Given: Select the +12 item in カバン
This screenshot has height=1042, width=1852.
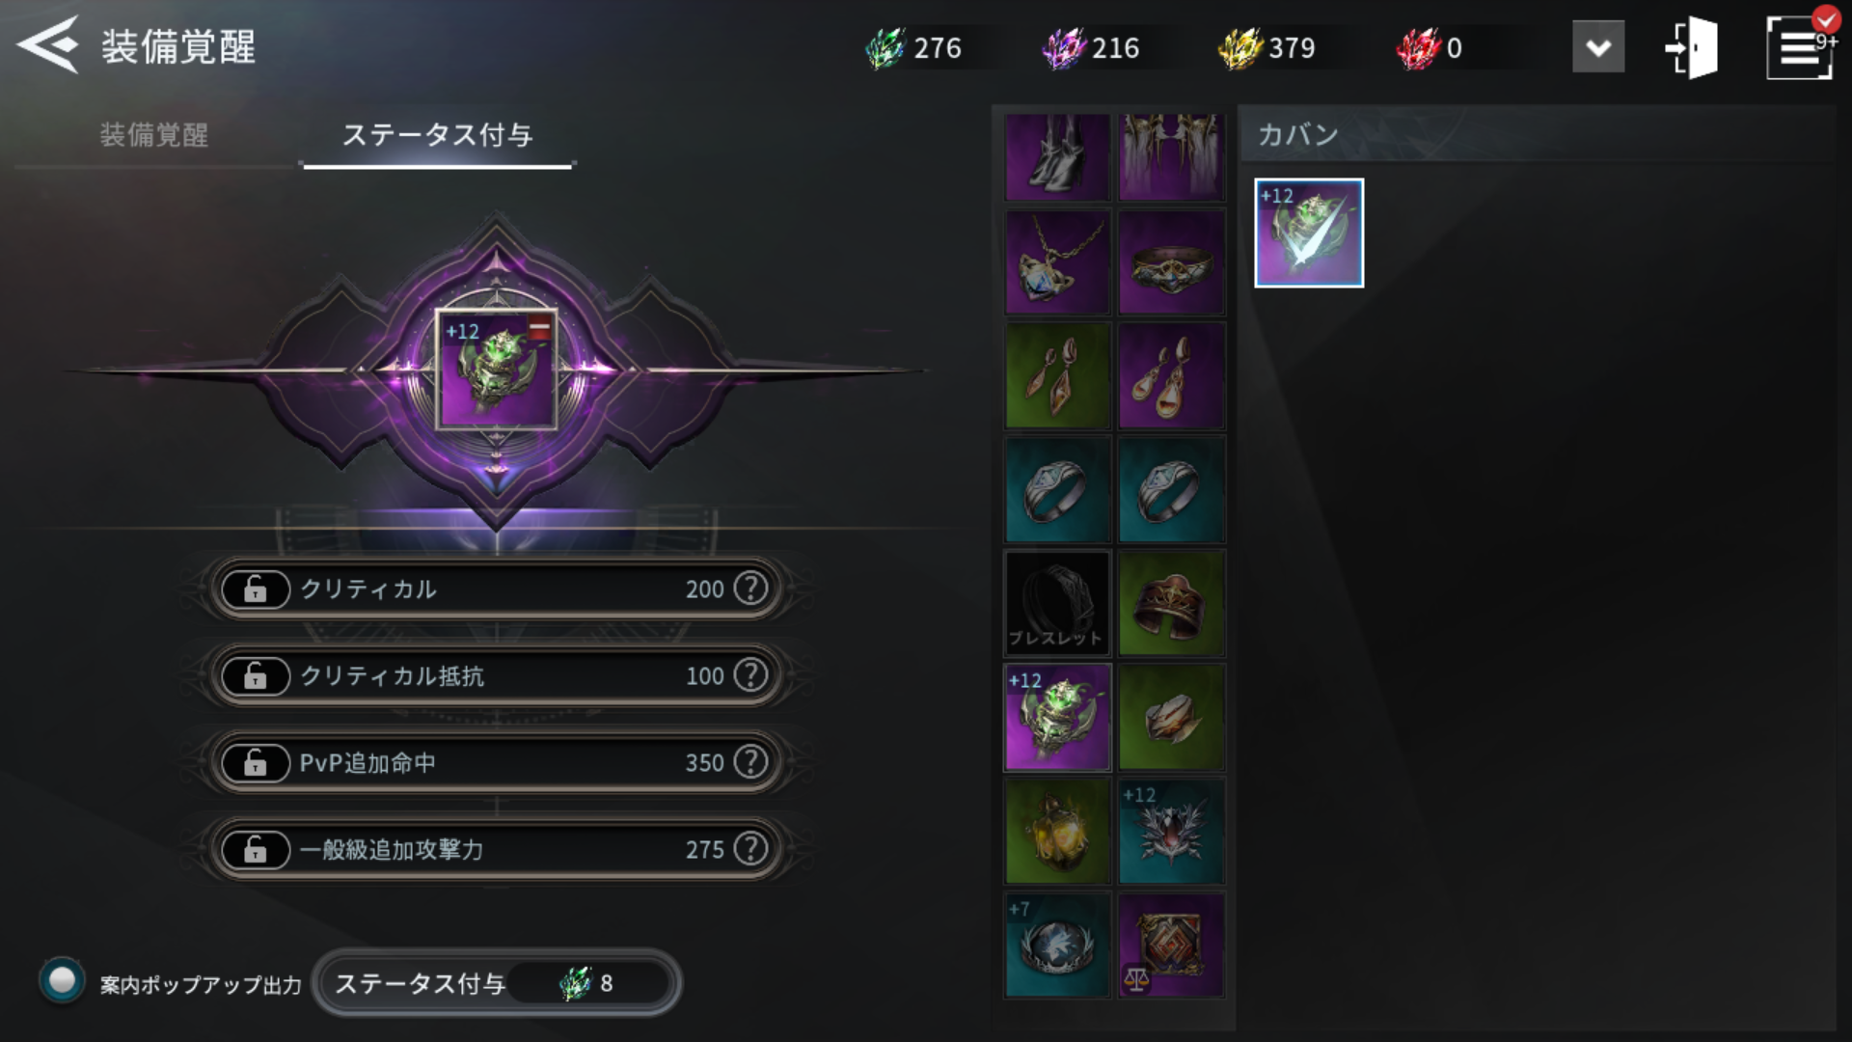Looking at the screenshot, I should [1309, 233].
